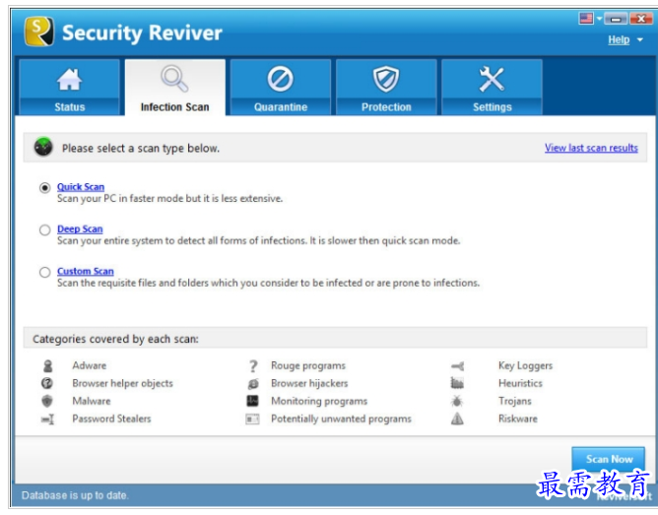Click 'Database is up to date' status text
This screenshot has width=658, height=515.
[75, 495]
